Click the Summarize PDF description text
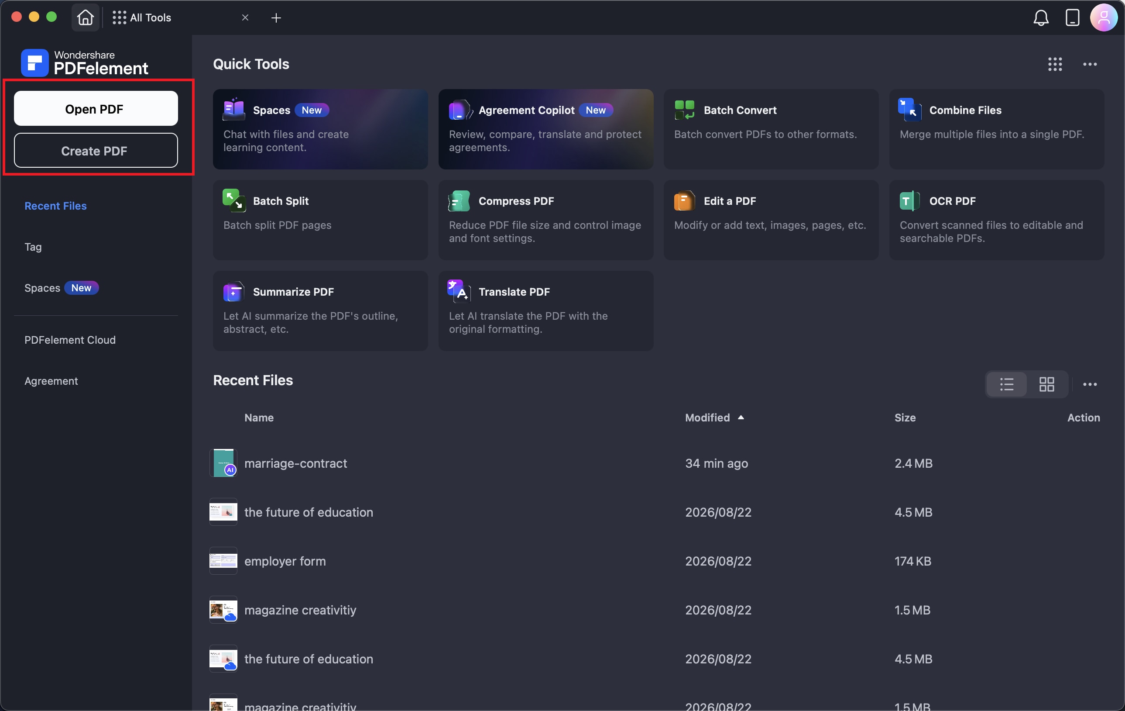This screenshot has height=711, width=1125. (310, 322)
